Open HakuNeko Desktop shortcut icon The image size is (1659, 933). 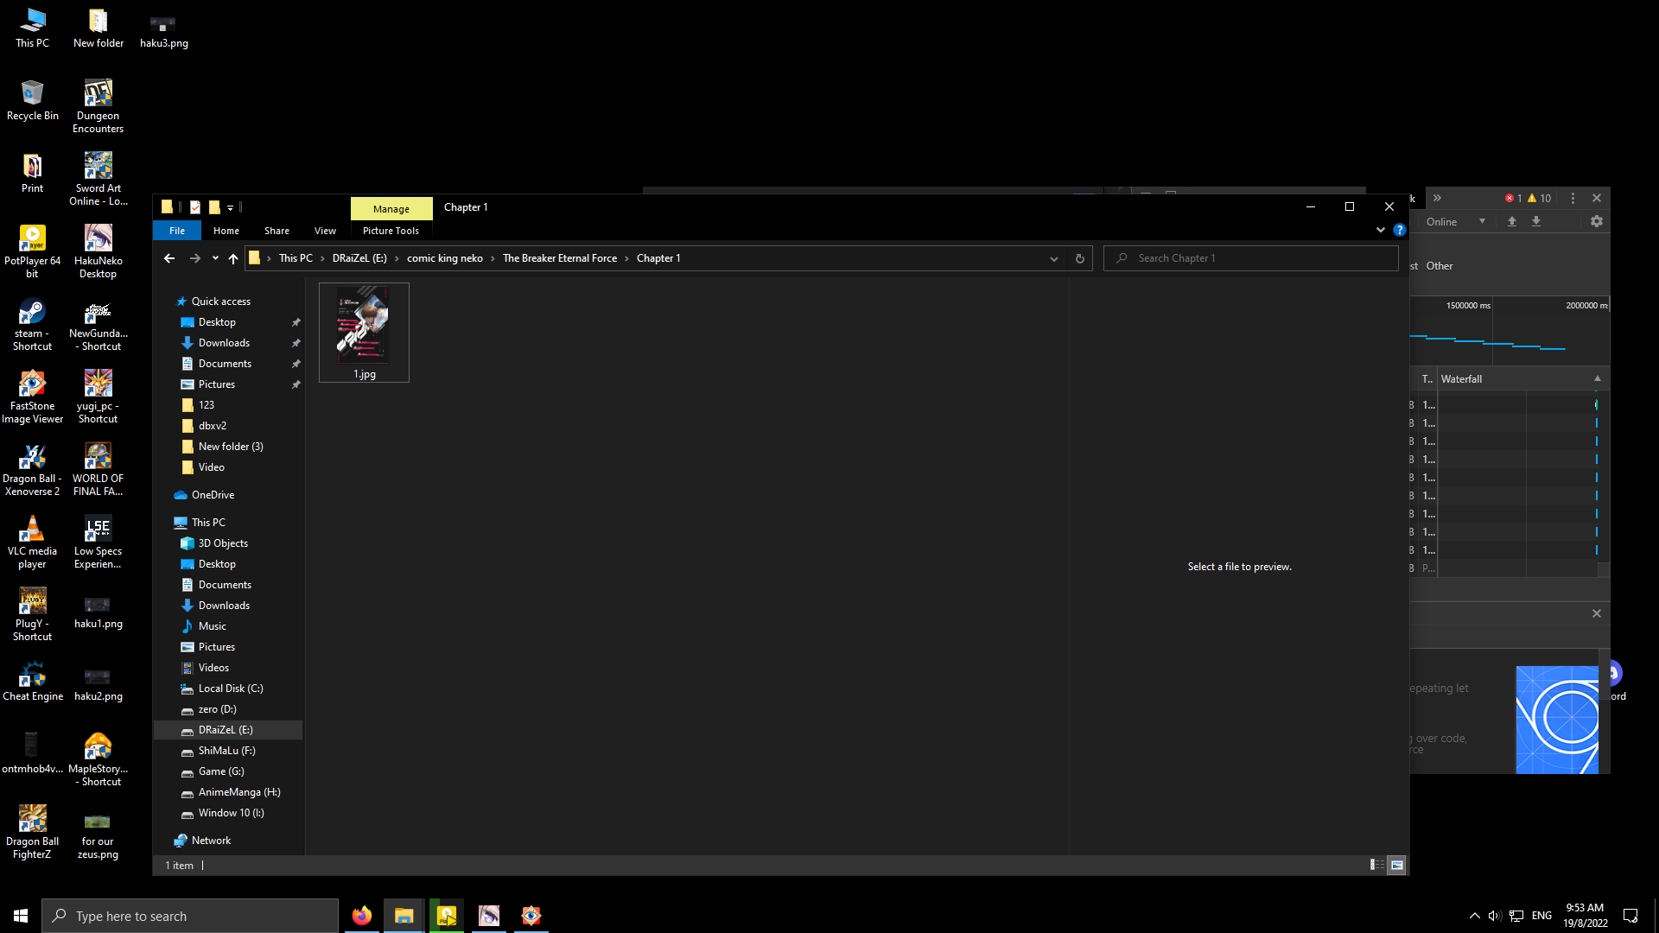[98, 239]
